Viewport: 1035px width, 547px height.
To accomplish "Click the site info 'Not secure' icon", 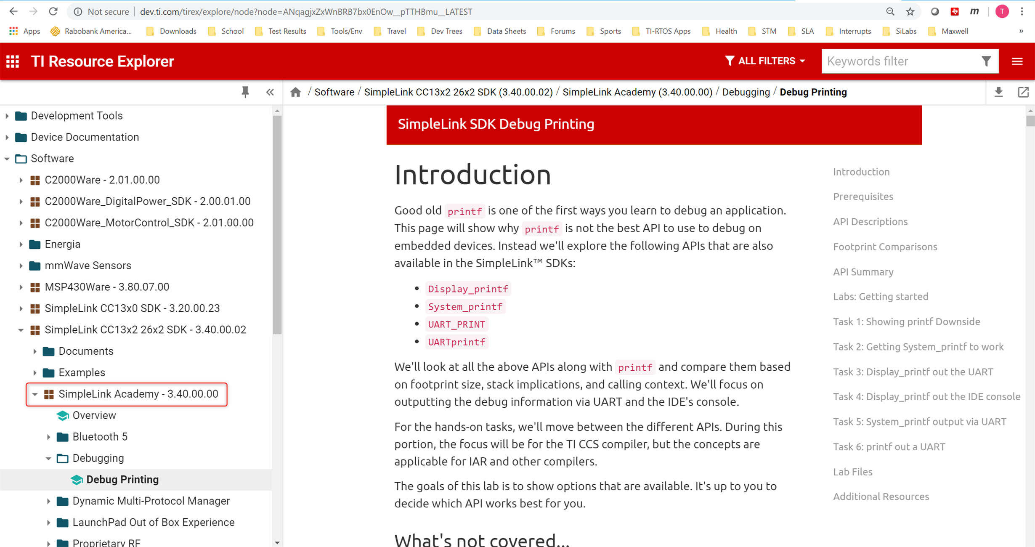I will point(78,12).
